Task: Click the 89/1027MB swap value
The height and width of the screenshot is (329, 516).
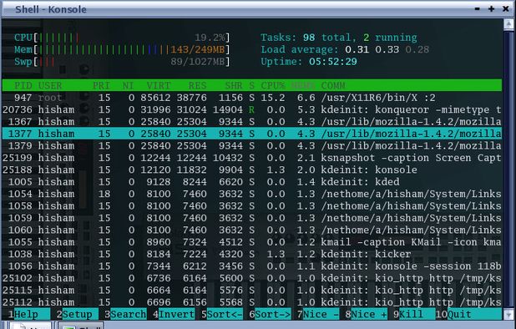Action: point(197,62)
